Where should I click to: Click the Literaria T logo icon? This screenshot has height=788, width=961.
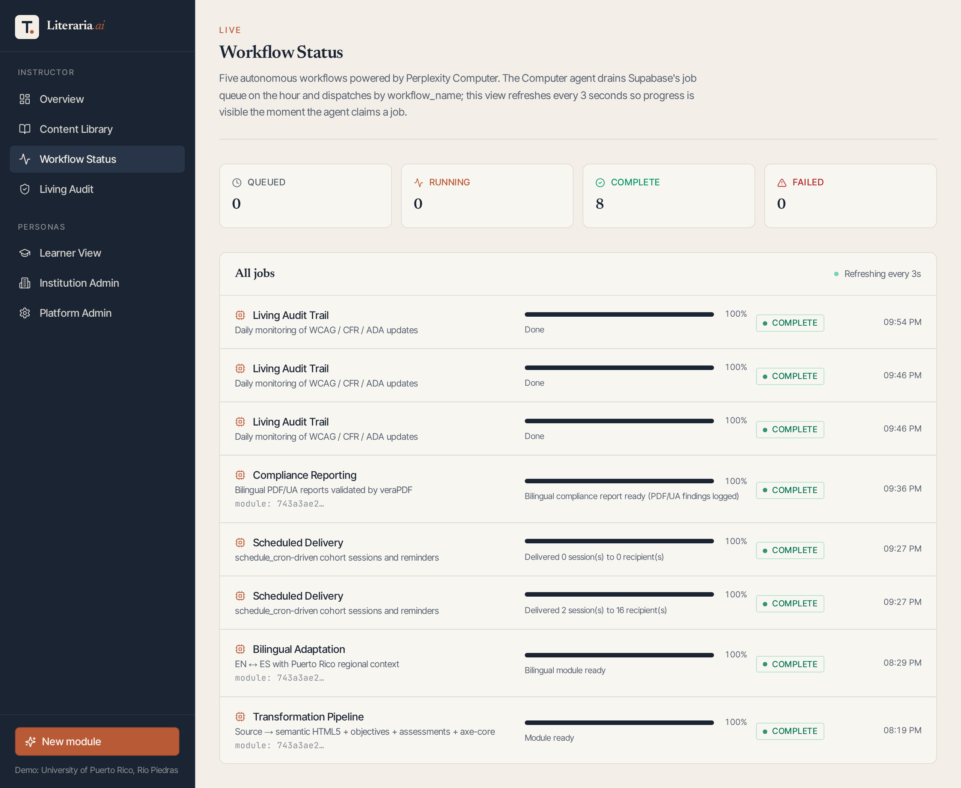click(27, 27)
